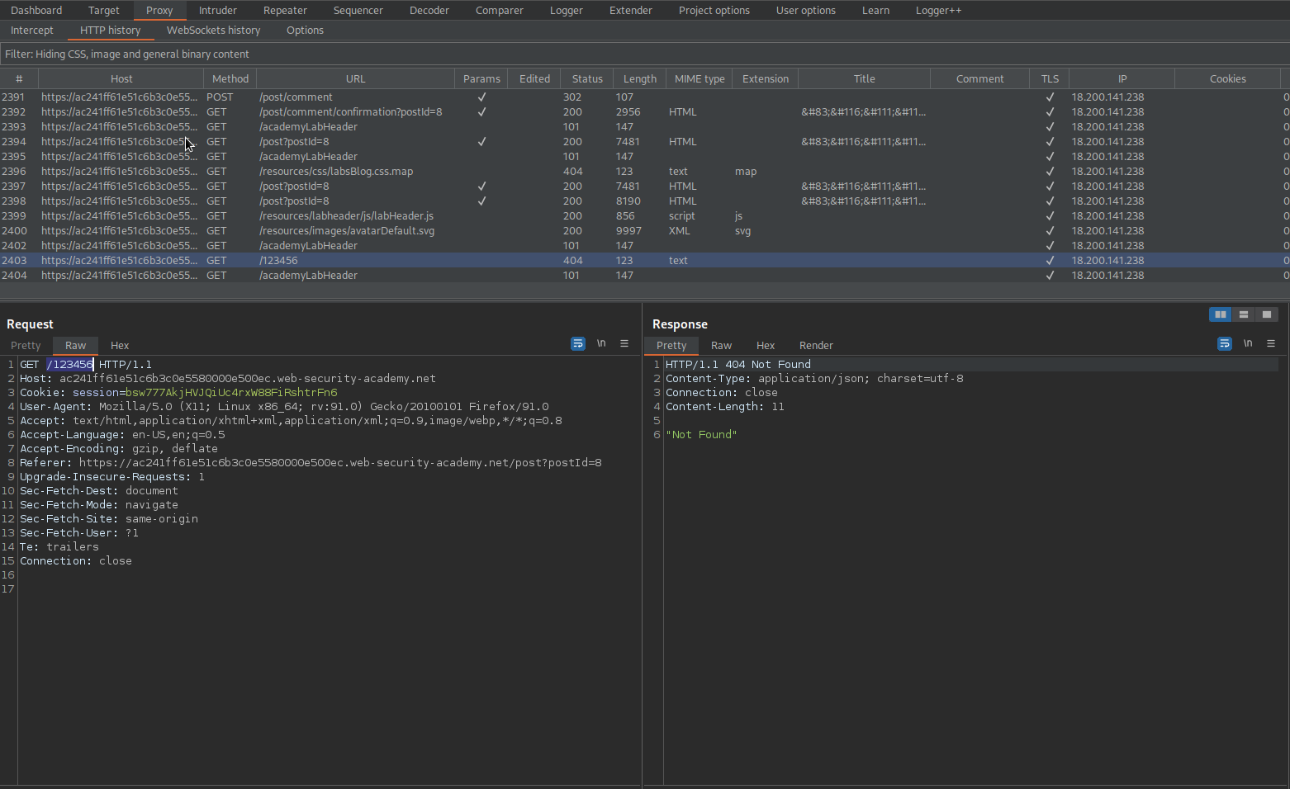1290x789 pixels.
Task: Toggle word wrap in Request panel
Action: pos(578,343)
